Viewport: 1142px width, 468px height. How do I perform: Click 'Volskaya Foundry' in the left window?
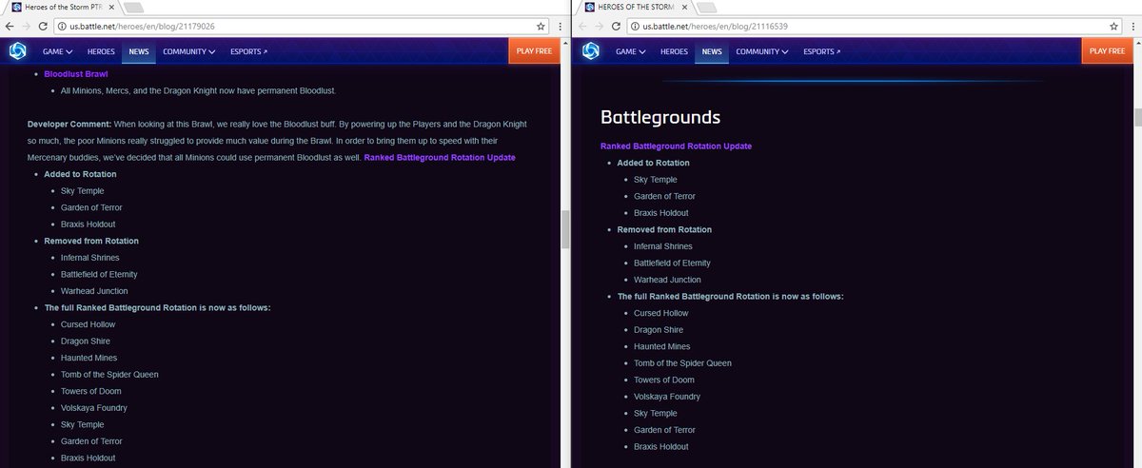pyautogui.click(x=93, y=408)
